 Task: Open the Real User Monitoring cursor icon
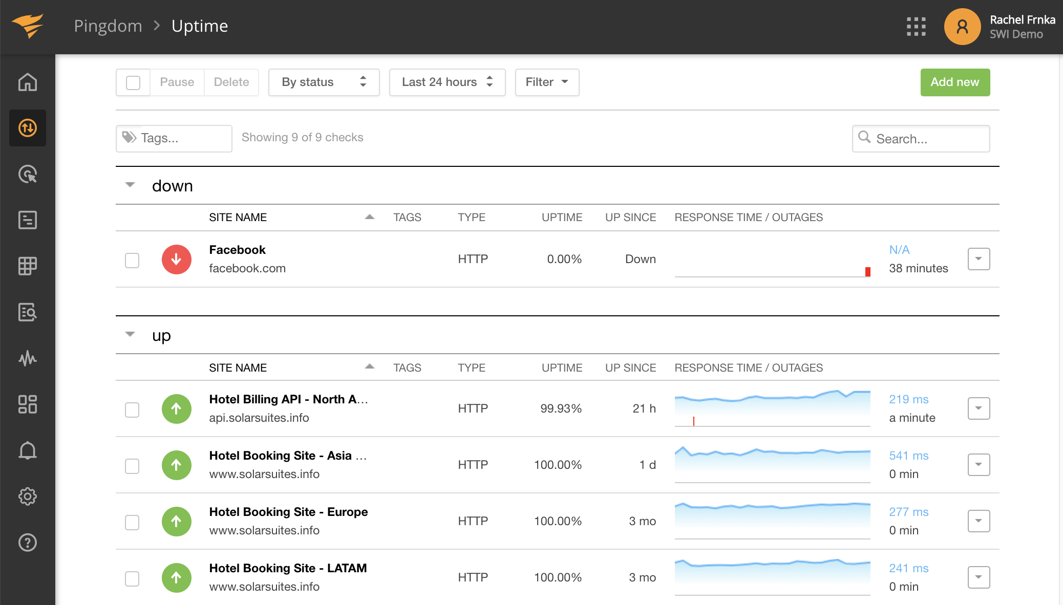[28, 174]
